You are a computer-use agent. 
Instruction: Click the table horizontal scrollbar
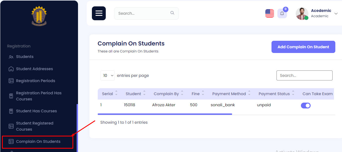click(x=165, y=114)
